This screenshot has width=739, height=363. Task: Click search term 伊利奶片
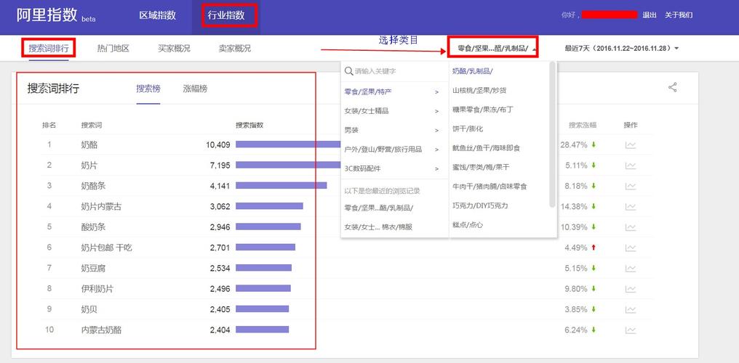[x=97, y=289]
